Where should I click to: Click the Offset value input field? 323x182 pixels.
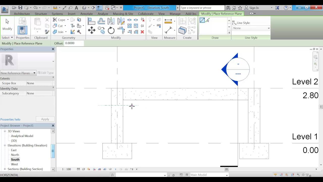[73, 43]
